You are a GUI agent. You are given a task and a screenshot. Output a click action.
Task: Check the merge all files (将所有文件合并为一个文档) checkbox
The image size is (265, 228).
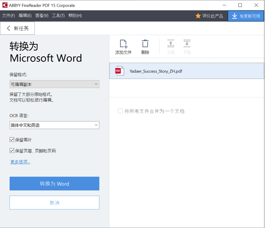(x=120, y=111)
